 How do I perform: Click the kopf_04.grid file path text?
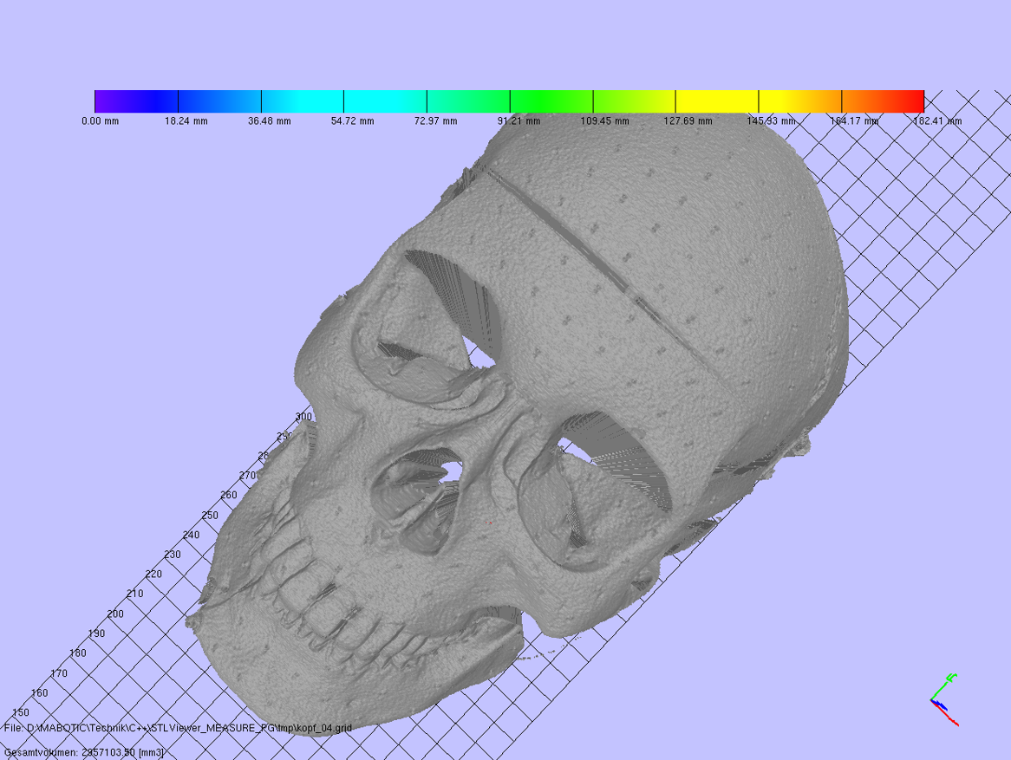tap(179, 728)
